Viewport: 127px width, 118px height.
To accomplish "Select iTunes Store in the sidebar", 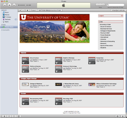I will tap(9, 27).
